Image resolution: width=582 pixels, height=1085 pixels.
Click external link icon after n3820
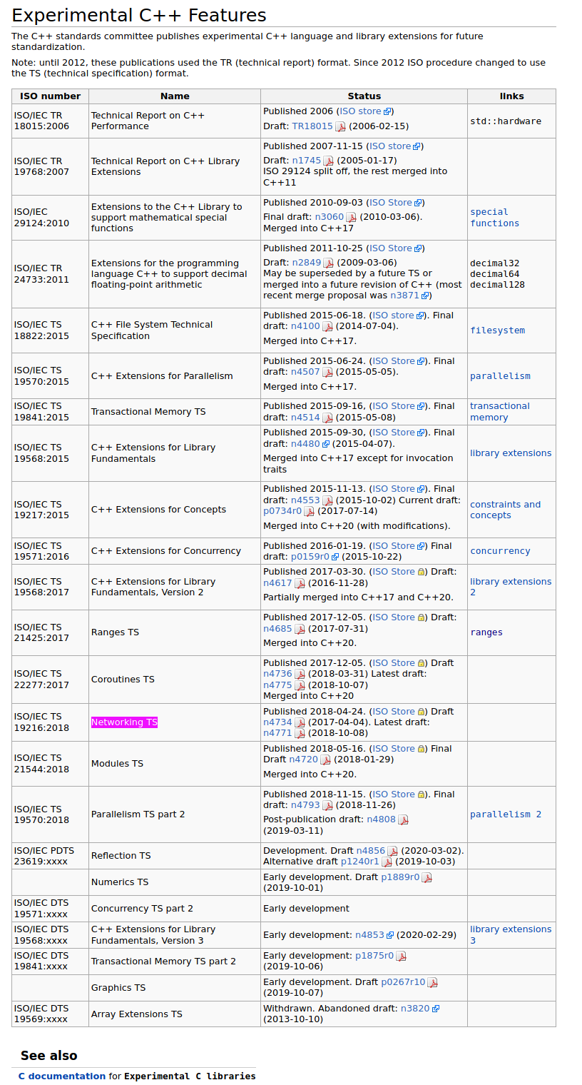point(436,1009)
